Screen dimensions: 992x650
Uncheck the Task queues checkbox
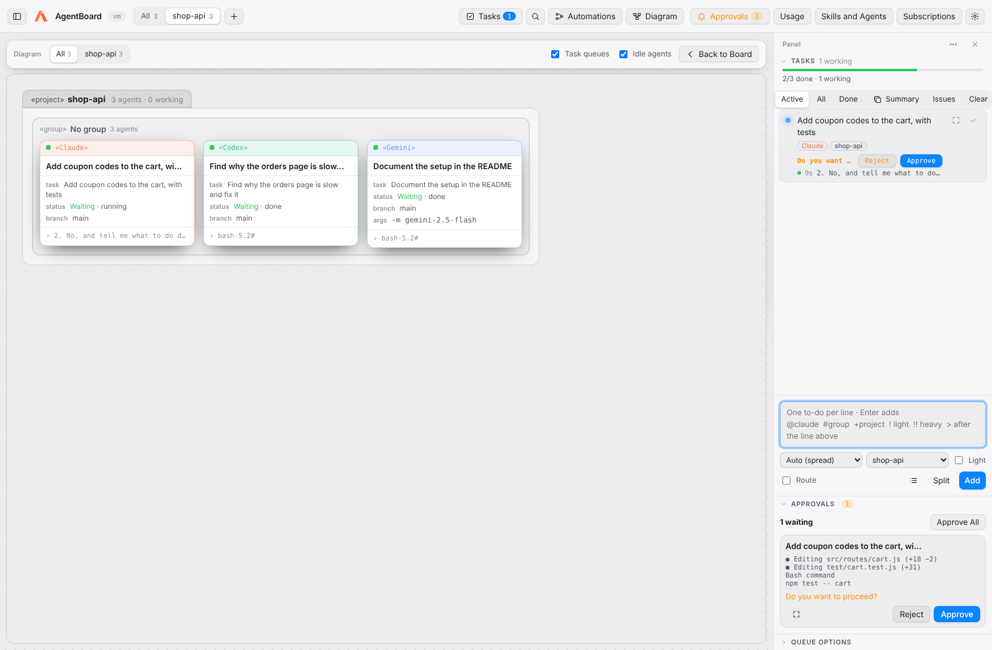(x=556, y=54)
